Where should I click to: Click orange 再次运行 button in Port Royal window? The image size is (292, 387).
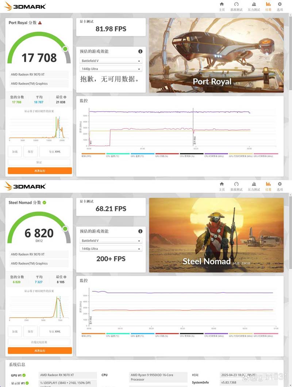(x=40, y=171)
